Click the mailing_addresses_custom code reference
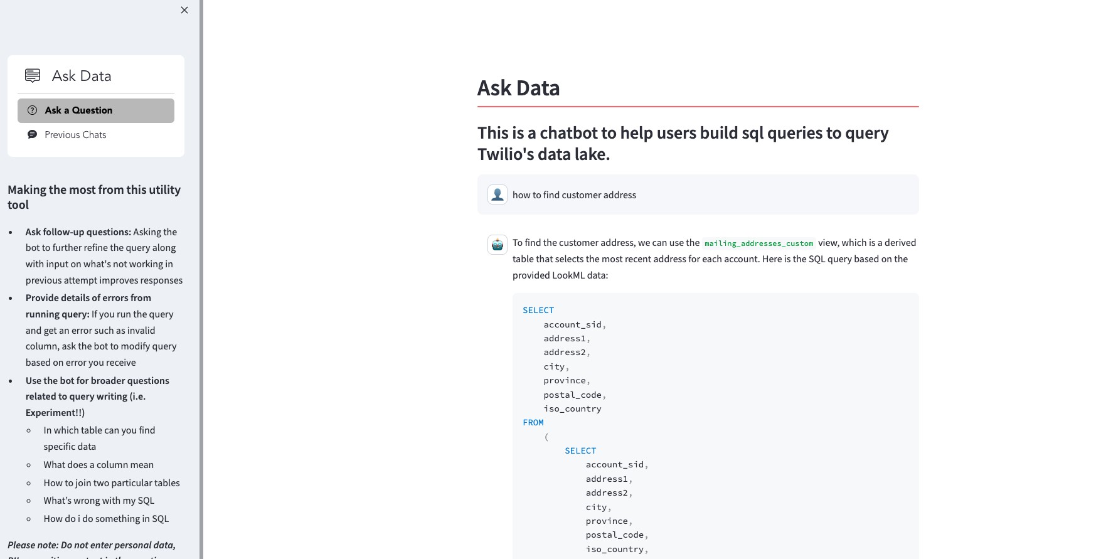This screenshot has height=559, width=1096. 758,243
